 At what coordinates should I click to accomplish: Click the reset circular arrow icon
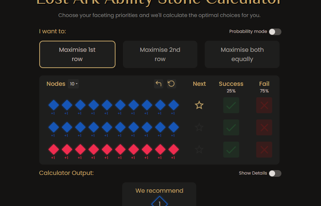(171, 84)
